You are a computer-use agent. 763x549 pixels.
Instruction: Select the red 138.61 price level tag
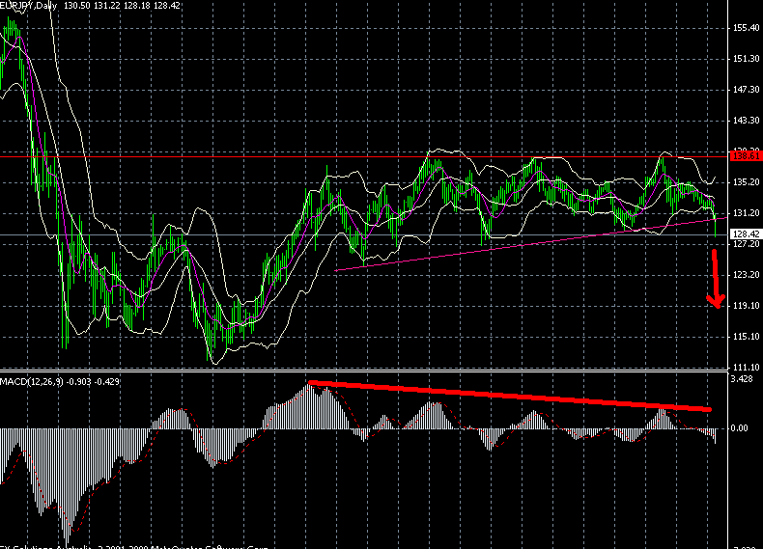coord(746,156)
